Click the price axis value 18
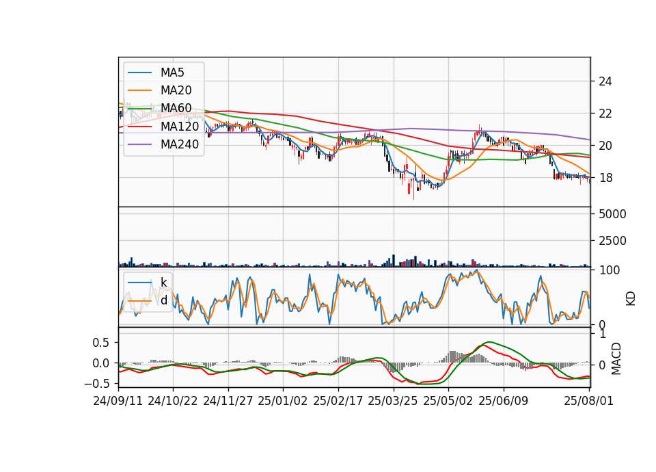The width and height of the screenshot is (656, 472). [x=605, y=178]
